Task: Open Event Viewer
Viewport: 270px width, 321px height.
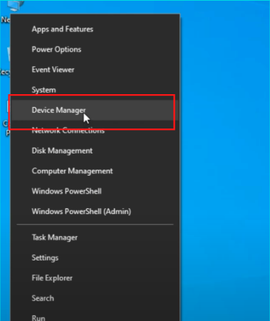Action: click(95, 70)
